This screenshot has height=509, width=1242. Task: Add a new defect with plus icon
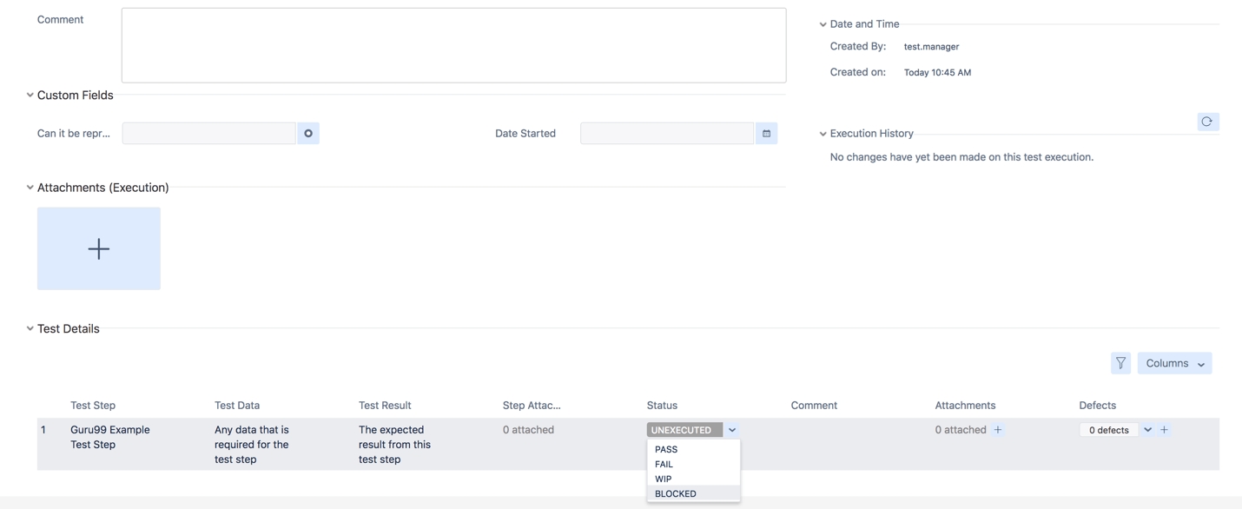pos(1165,430)
